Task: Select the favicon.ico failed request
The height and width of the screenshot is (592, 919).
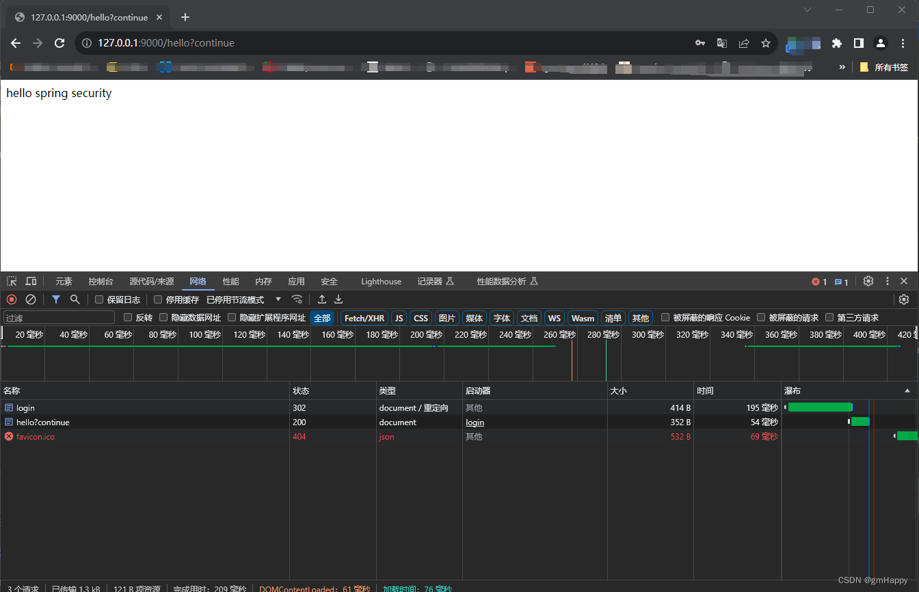Action: coord(459,436)
